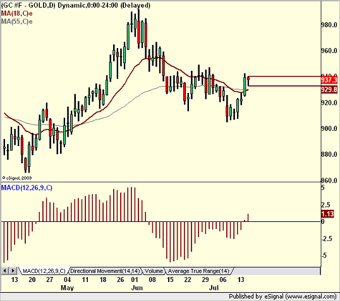
Task: Click the MACD axis label 2.5
Action: [325, 205]
